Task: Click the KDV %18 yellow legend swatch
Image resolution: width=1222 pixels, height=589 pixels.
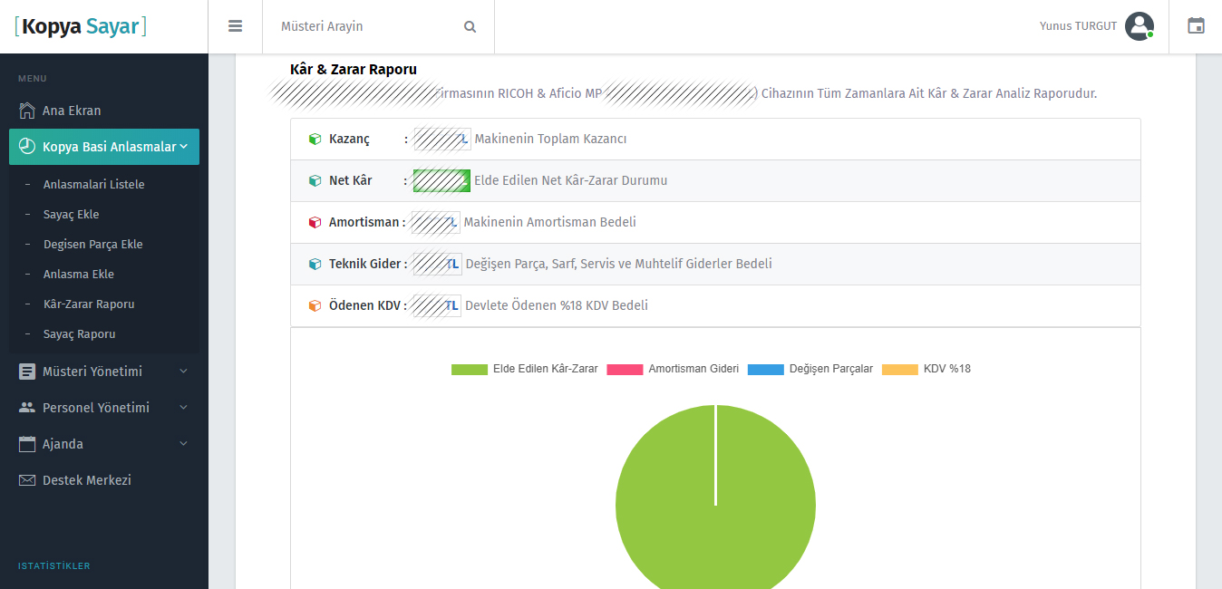Action: click(899, 369)
